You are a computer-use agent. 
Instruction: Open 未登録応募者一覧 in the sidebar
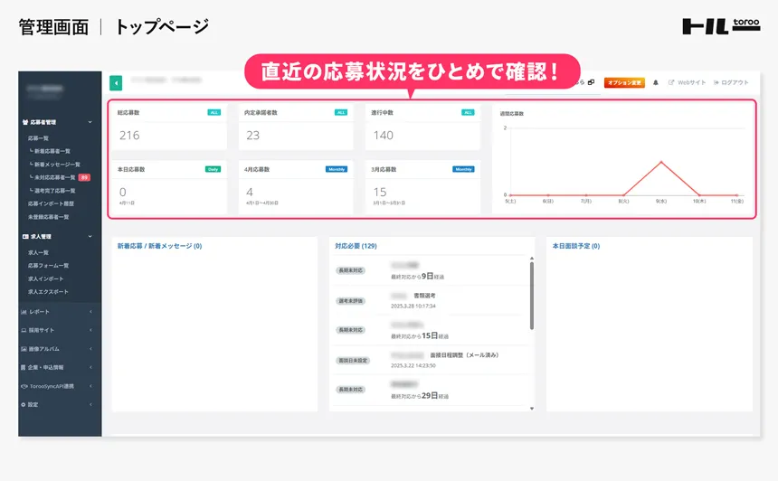[x=49, y=217]
